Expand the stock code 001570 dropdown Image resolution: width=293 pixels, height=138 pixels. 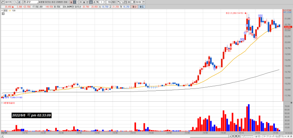(x=13, y=2)
